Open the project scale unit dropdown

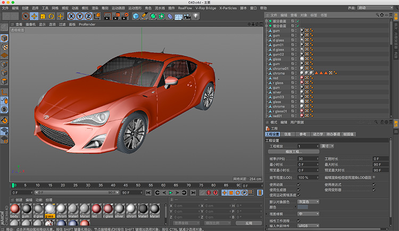(327, 146)
